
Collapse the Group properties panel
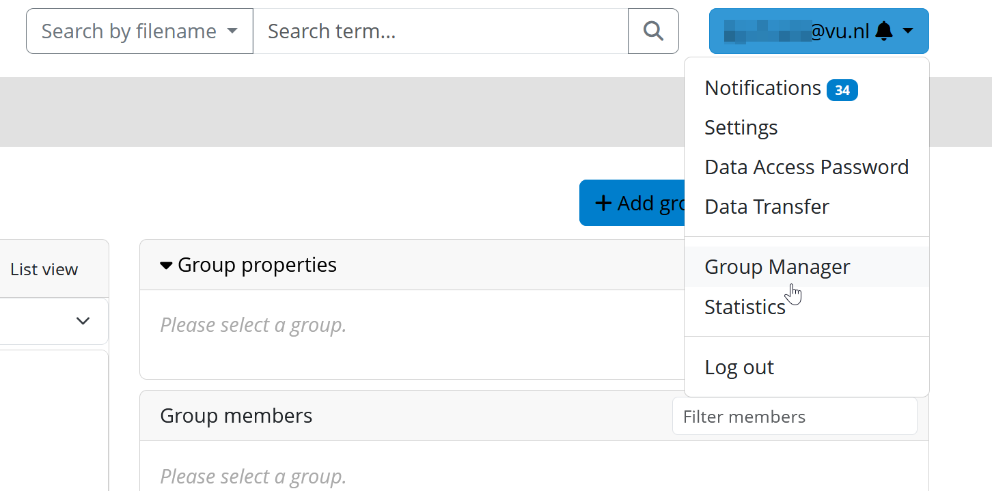166,265
